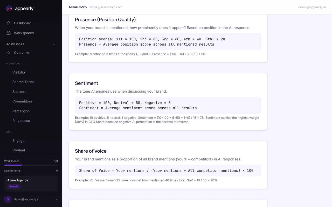Select Sources in the sidebar
Image resolution: width=332 pixels, height=207 pixels.
pos(19,92)
